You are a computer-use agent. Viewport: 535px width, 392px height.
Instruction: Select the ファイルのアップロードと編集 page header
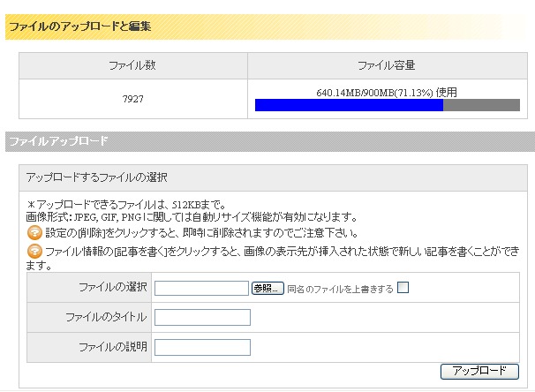point(79,26)
